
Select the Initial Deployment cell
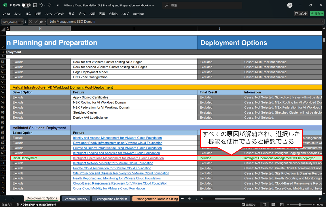pos(40,158)
